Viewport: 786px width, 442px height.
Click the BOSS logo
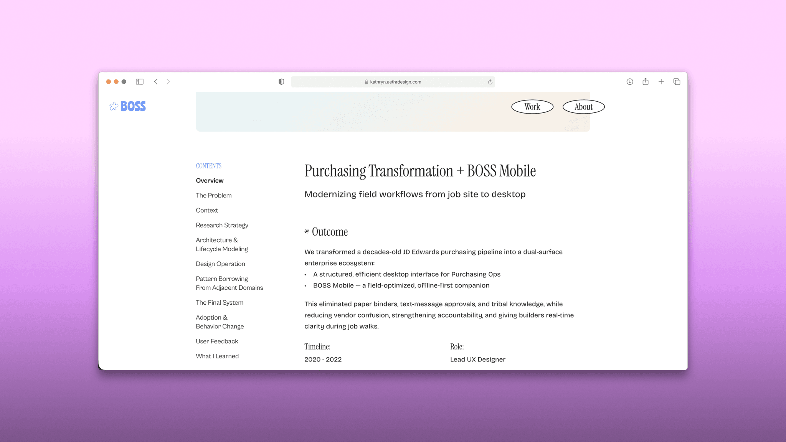[127, 106]
